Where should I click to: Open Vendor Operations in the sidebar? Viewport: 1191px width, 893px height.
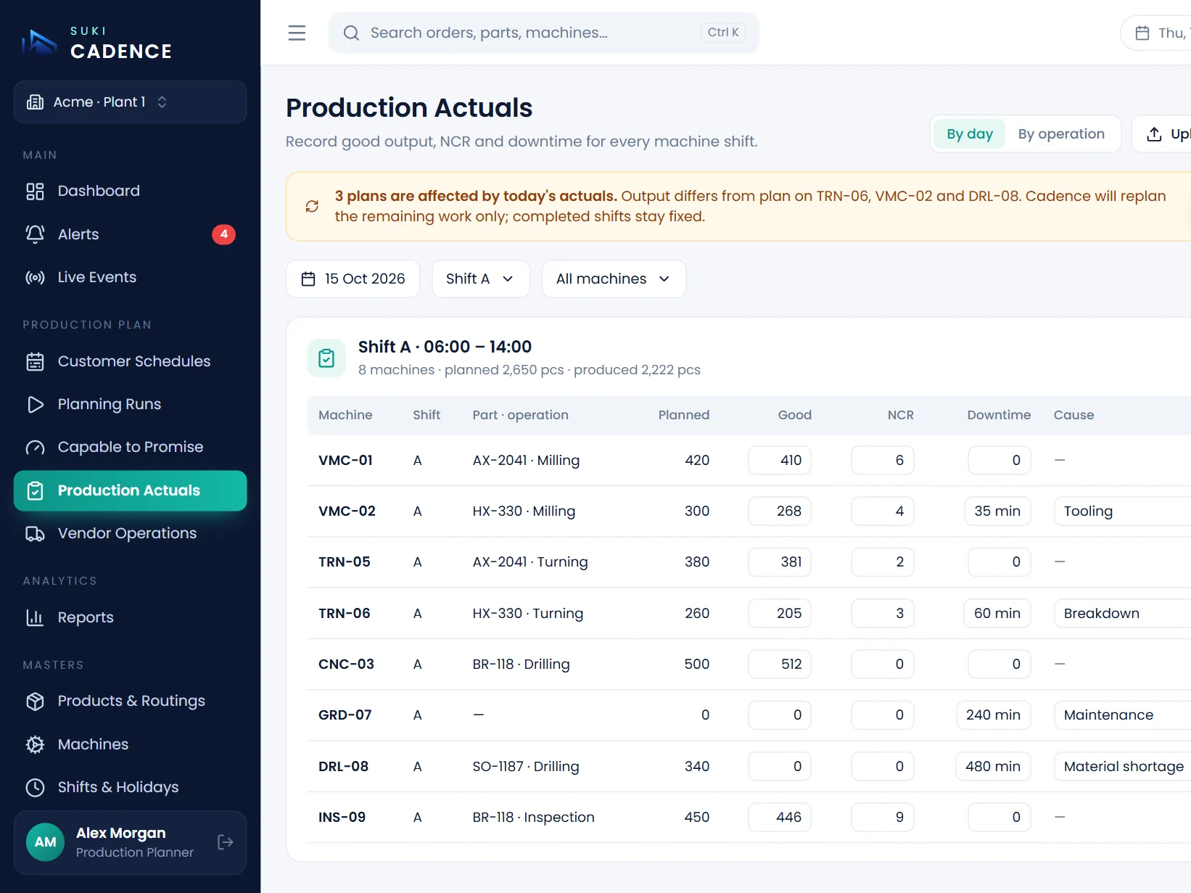(131, 533)
